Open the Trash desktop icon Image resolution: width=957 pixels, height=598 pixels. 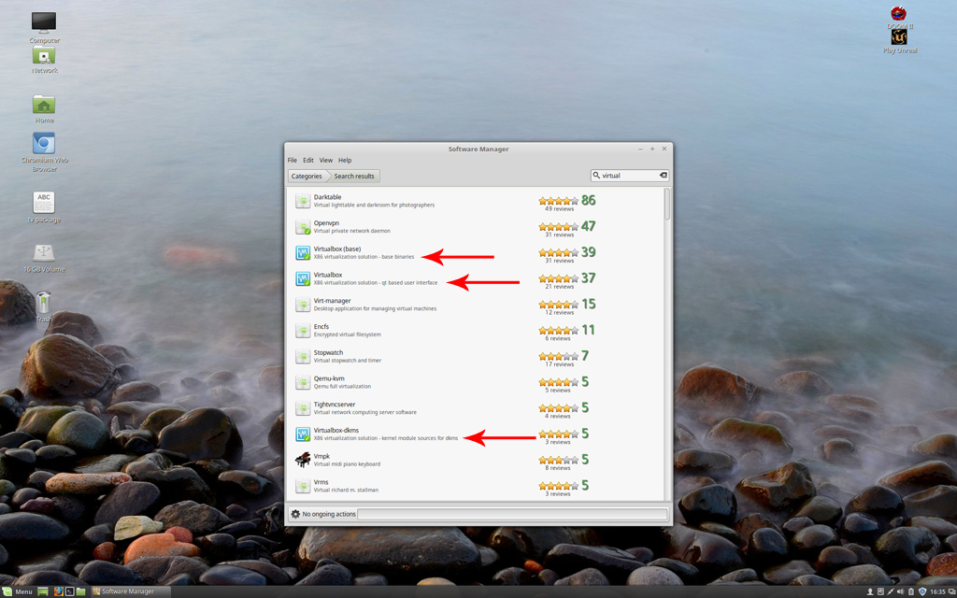click(44, 303)
